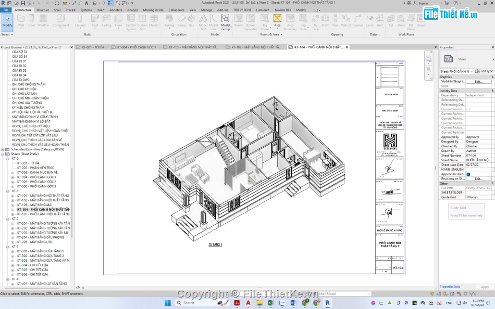Toggle the Appears In Sheet List checkbox
This screenshot has width=495, height=309.
point(468,174)
